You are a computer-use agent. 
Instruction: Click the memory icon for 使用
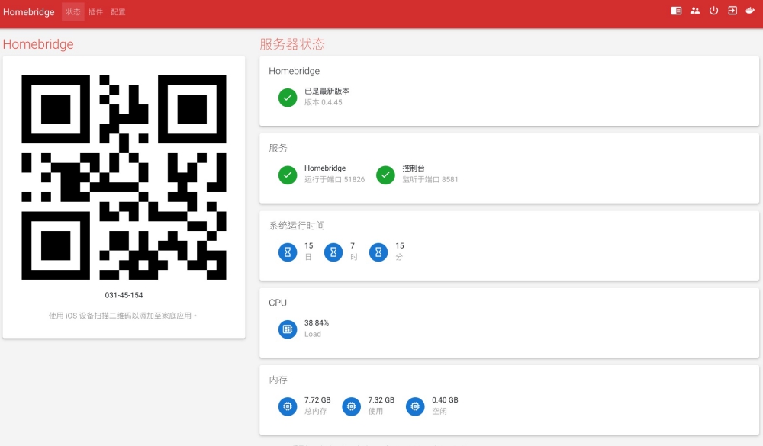click(351, 406)
